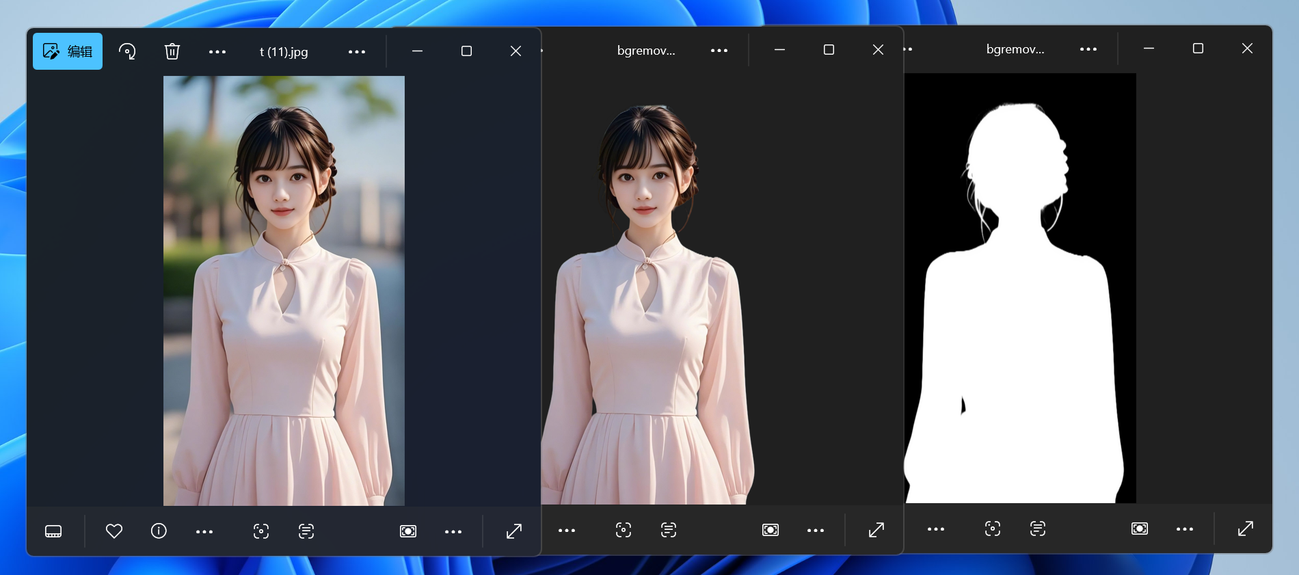The height and width of the screenshot is (575, 1299).
Task: Toggle favorite heart for t (11).jpg
Action: click(114, 531)
